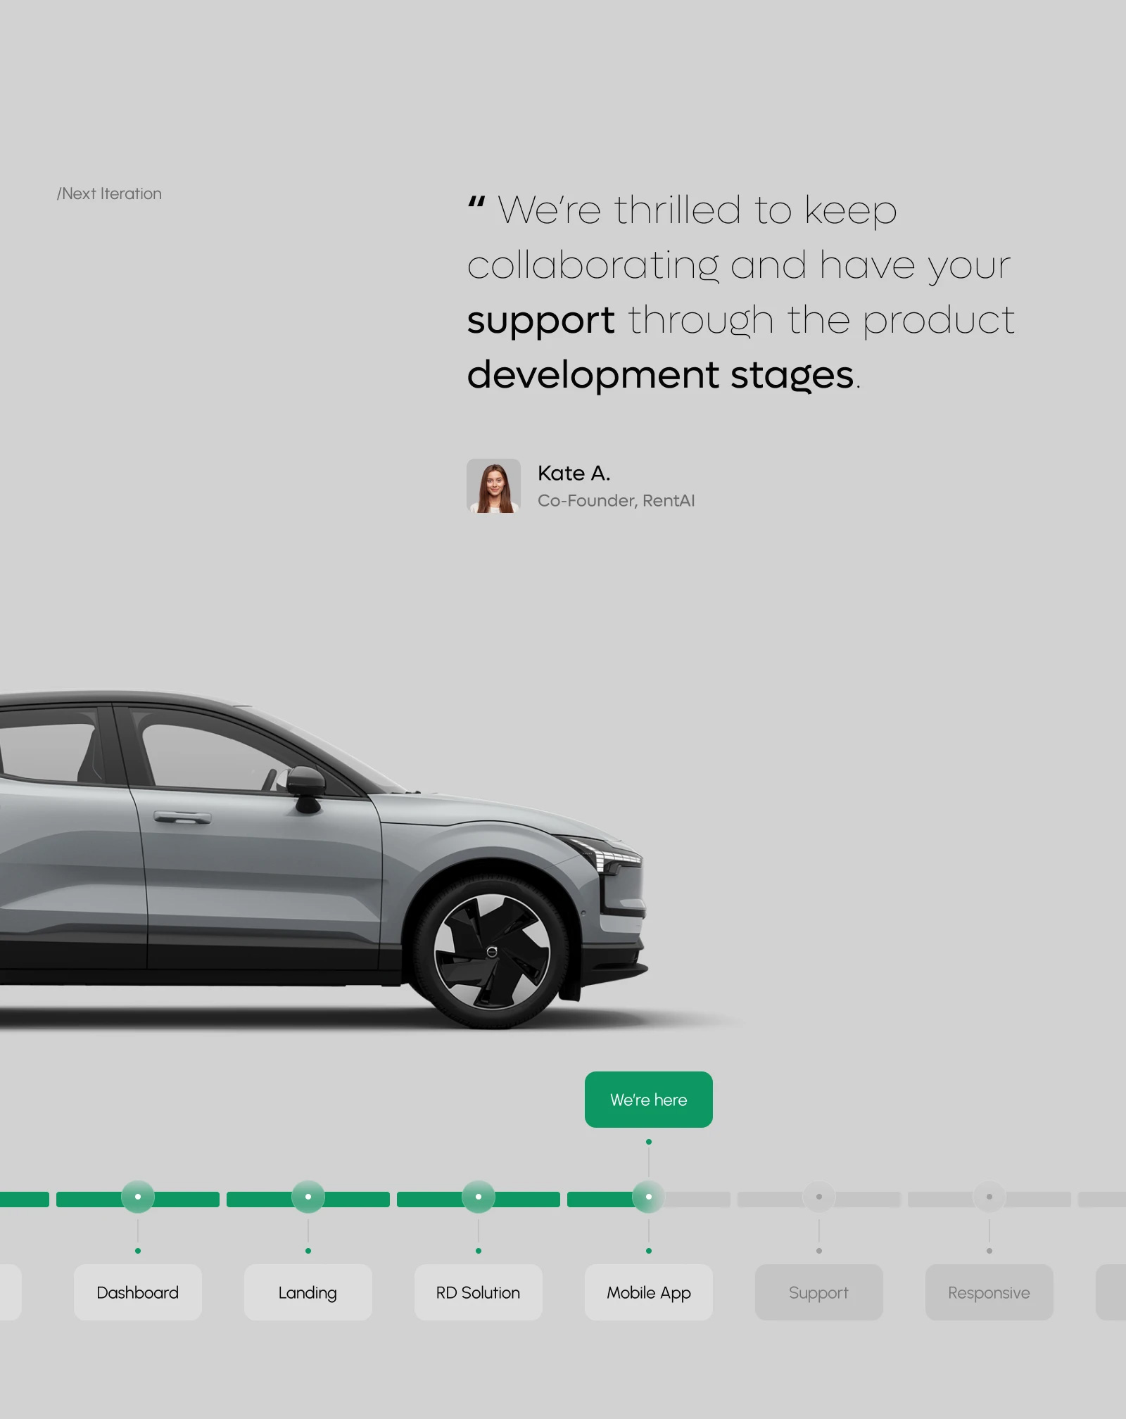Click the inactive timeline node above Support

tap(819, 1197)
